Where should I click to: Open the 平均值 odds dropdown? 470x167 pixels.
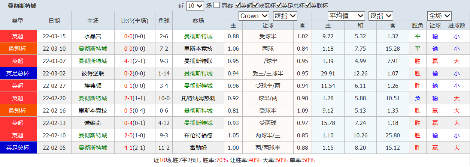(346, 16)
